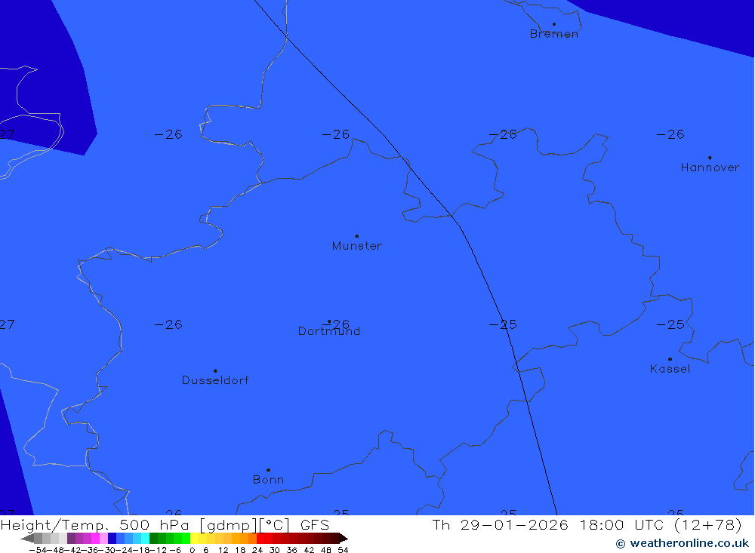Click the Dortmund city label
This screenshot has width=755, height=553.
click(x=329, y=331)
